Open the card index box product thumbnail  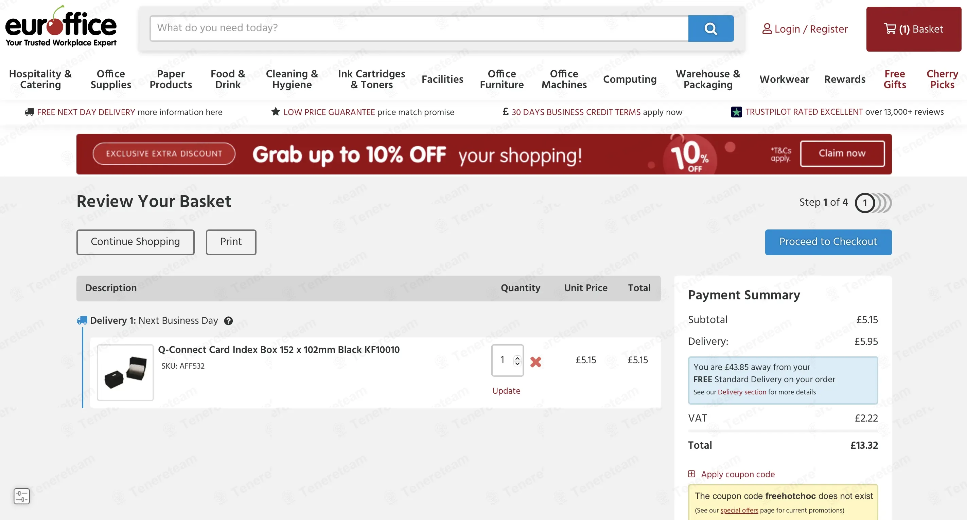tap(125, 373)
